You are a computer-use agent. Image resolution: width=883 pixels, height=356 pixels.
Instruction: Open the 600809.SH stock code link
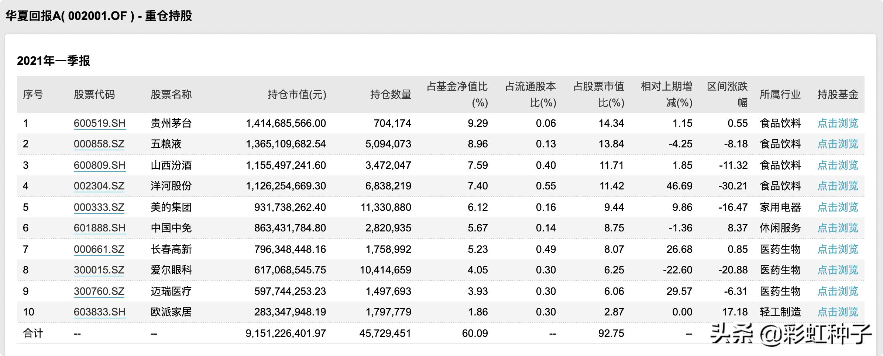coord(99,165)
